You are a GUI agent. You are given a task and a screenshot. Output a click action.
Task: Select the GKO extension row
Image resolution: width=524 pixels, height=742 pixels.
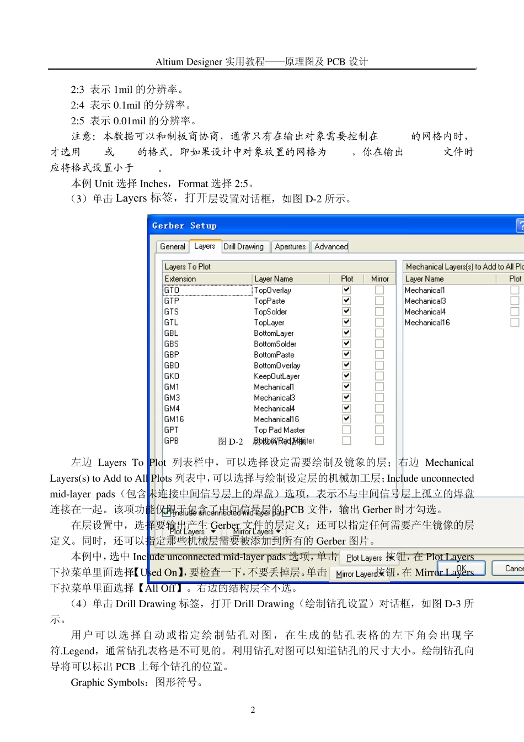click(171, 376)
